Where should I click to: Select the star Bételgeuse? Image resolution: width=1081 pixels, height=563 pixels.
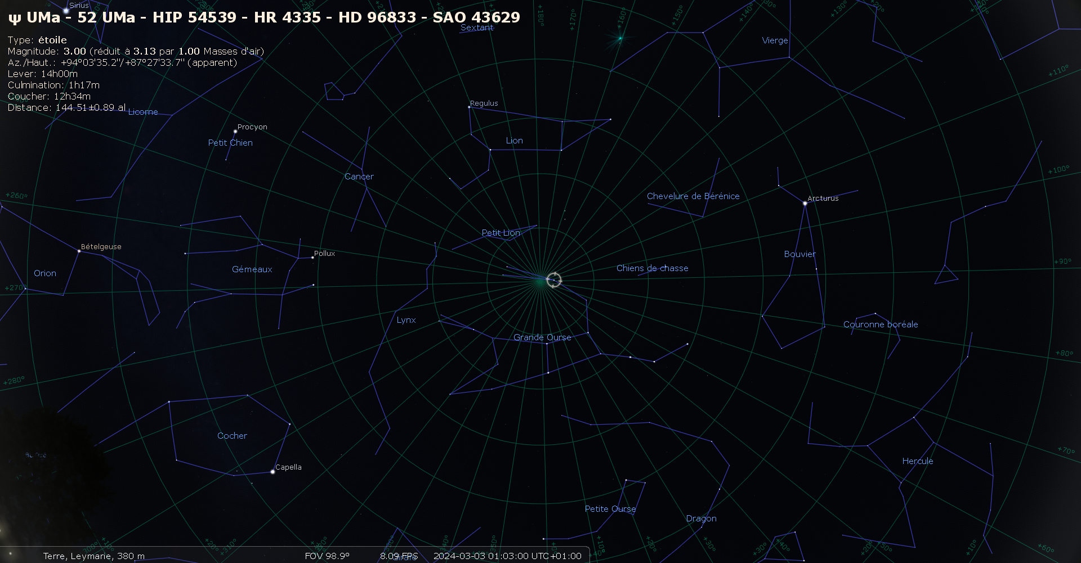pyautogui.click(x=79, y=251)
